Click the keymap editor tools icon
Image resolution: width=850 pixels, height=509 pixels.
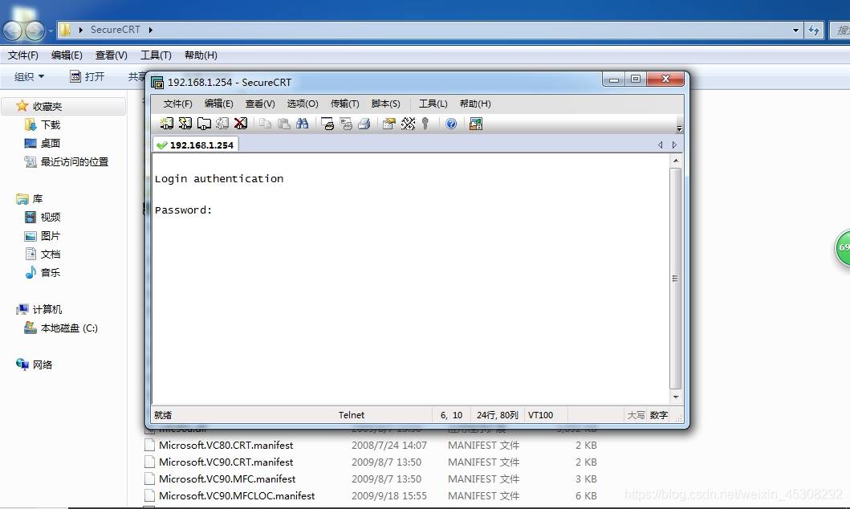[x=408, y=124]
